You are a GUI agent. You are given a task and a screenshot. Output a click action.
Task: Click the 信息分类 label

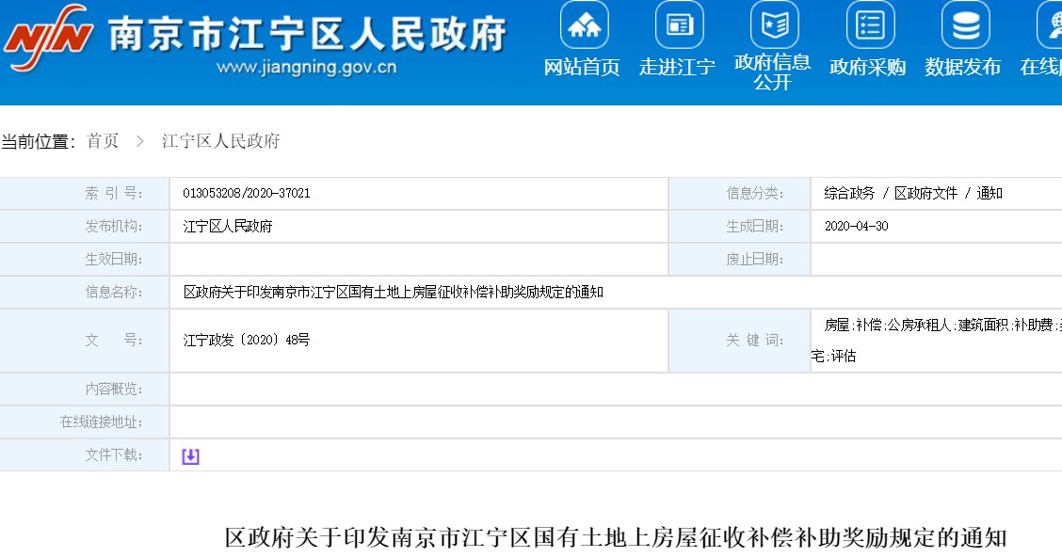pyautogui.click(x=754, y=194)
